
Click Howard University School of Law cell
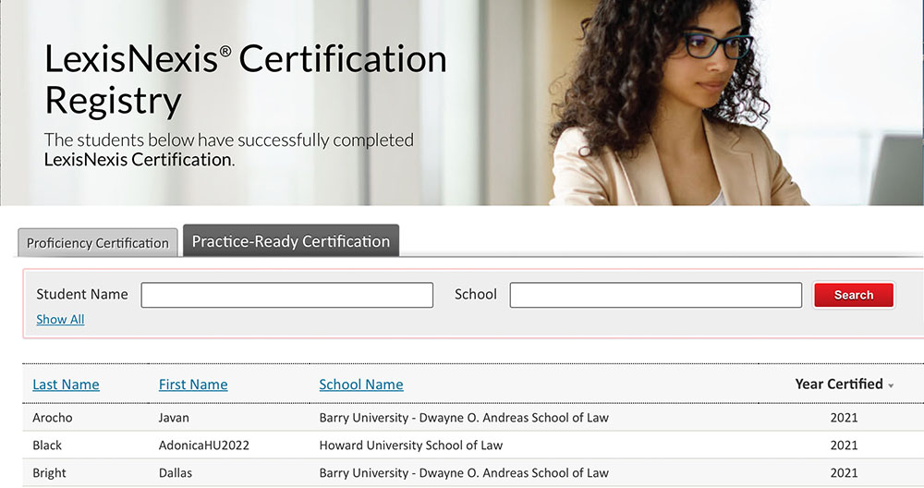click(x=411, y=445)
